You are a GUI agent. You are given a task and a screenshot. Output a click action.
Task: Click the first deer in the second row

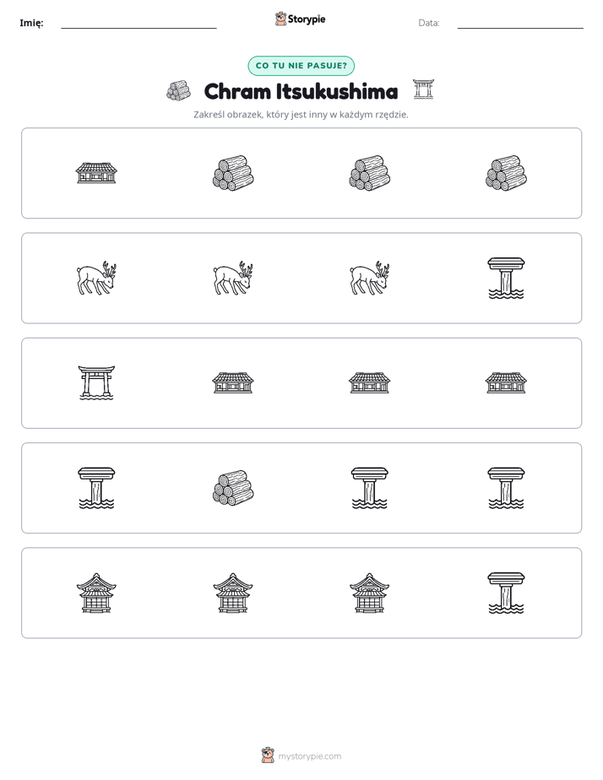point(96,278)
